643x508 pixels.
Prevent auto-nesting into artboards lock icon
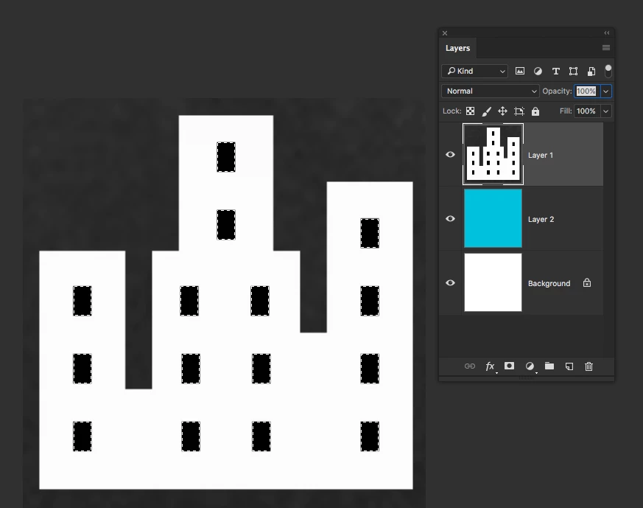point(519,111)
